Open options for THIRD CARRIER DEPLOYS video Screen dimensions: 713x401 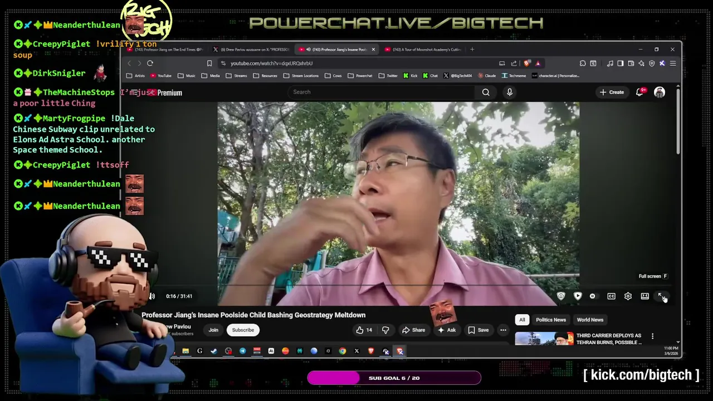point(652,336)
